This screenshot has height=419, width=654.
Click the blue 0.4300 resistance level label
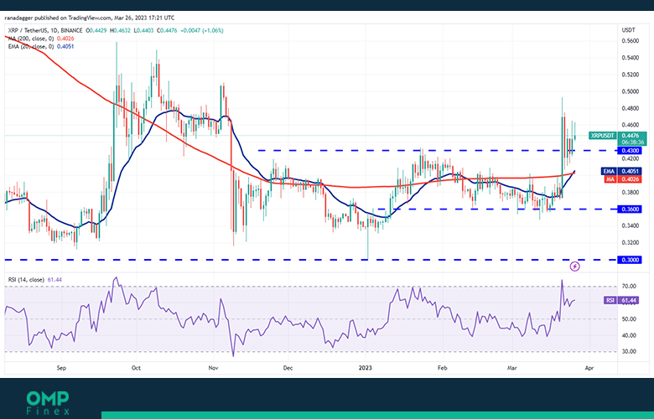click(630, 151)
